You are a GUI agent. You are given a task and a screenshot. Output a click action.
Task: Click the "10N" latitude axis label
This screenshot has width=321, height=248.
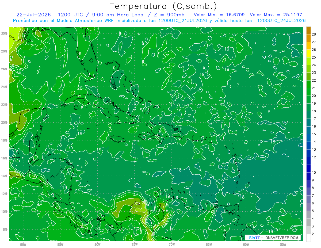coord(5,211)
